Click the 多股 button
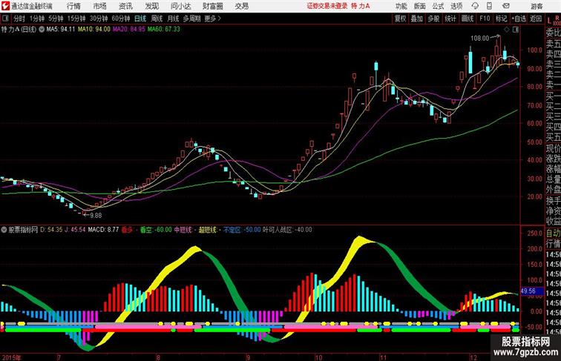Screen dimensions: 561x361 point(433,19)
